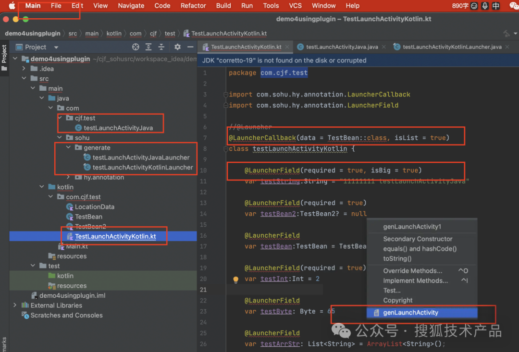519x352 pixels.
Task: Open the File menu
Action: click(x=56, y=6)
